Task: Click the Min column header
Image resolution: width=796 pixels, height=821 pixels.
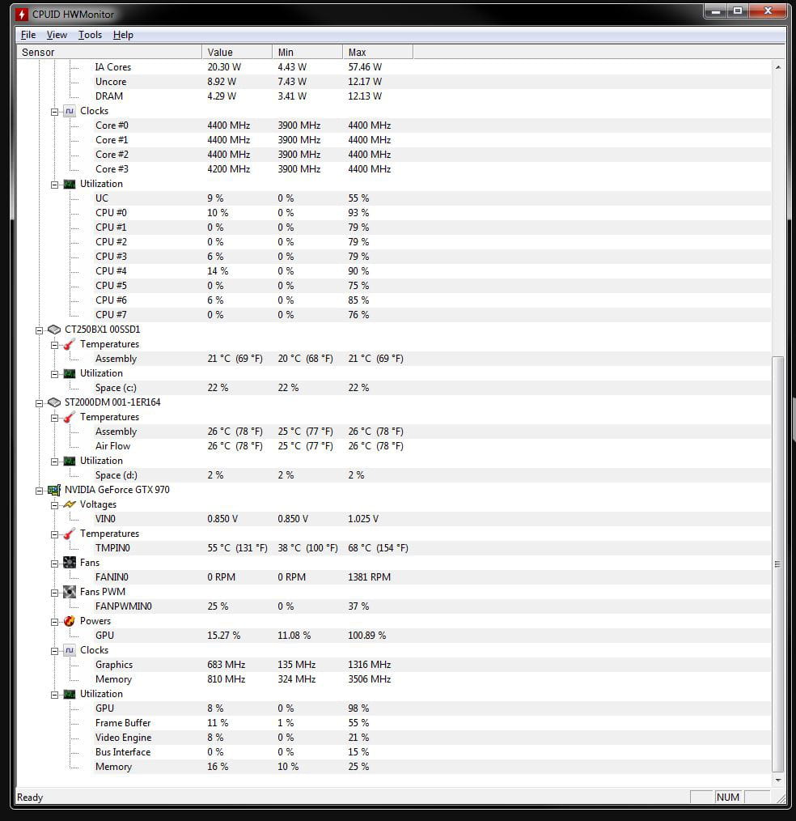Action: pyautogui.click(x=307, y=52)
